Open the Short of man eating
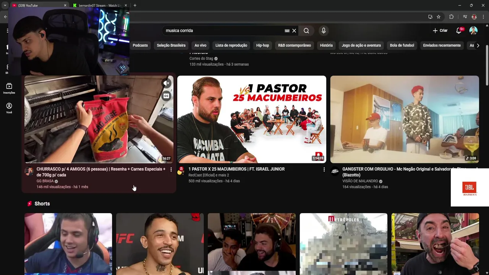This screenshot has height=275, width=489. click(435, 244)
